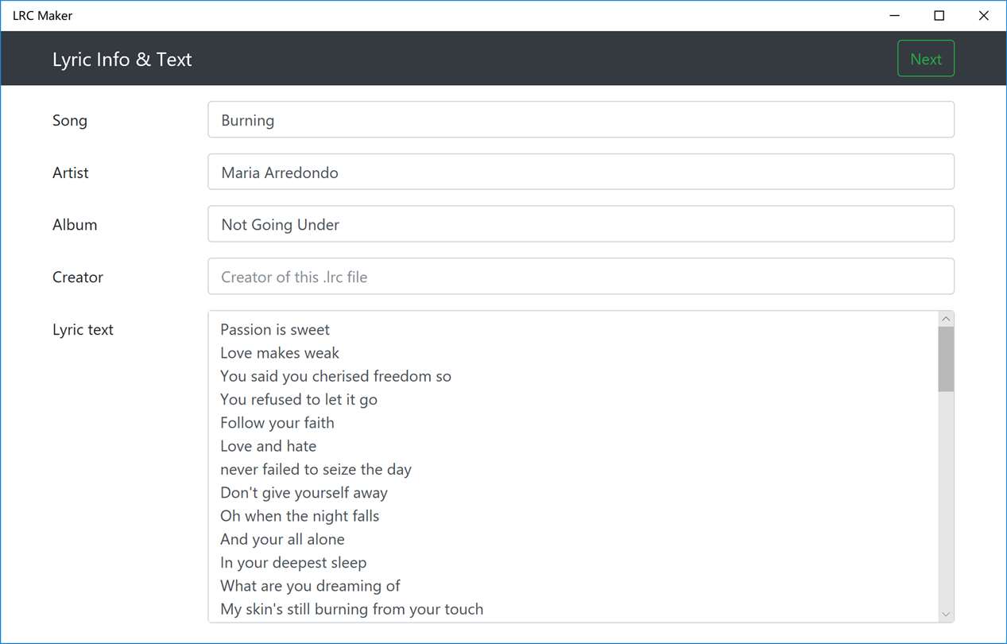
Task: Click the scrollbar track below the thumb
Action: pyautogui.click(x=946, y=501)
